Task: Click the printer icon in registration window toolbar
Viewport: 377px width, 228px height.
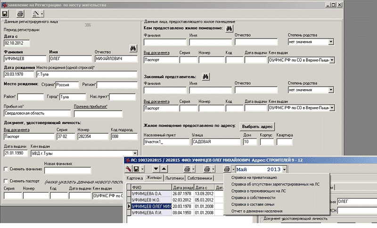Action: [x=20, y=14]
